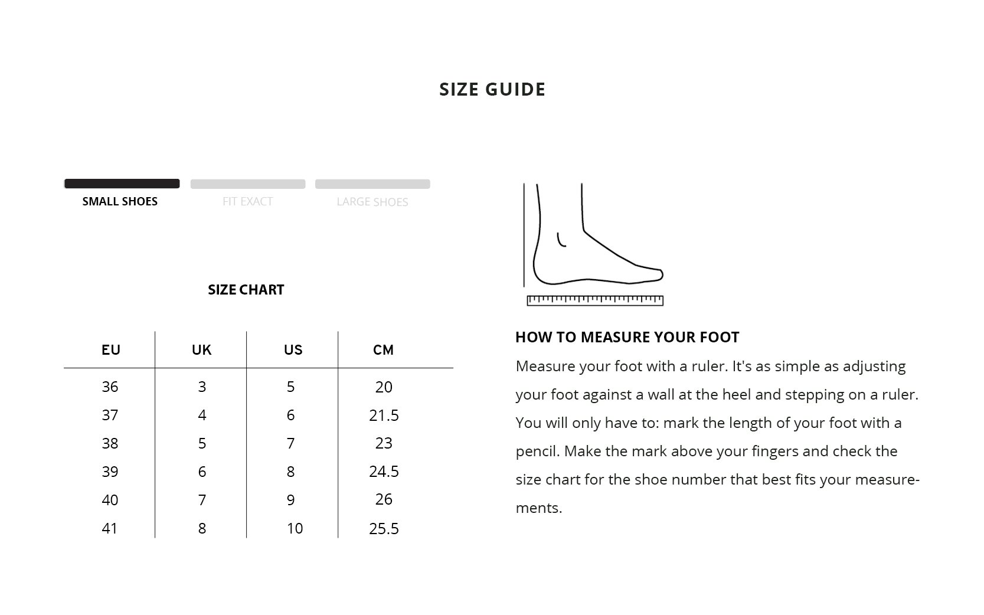Image resolution: width=984 pixels, height=615 pixels.
Task: Click the ruler icon beneath the foot
Action: pos(594,300)
